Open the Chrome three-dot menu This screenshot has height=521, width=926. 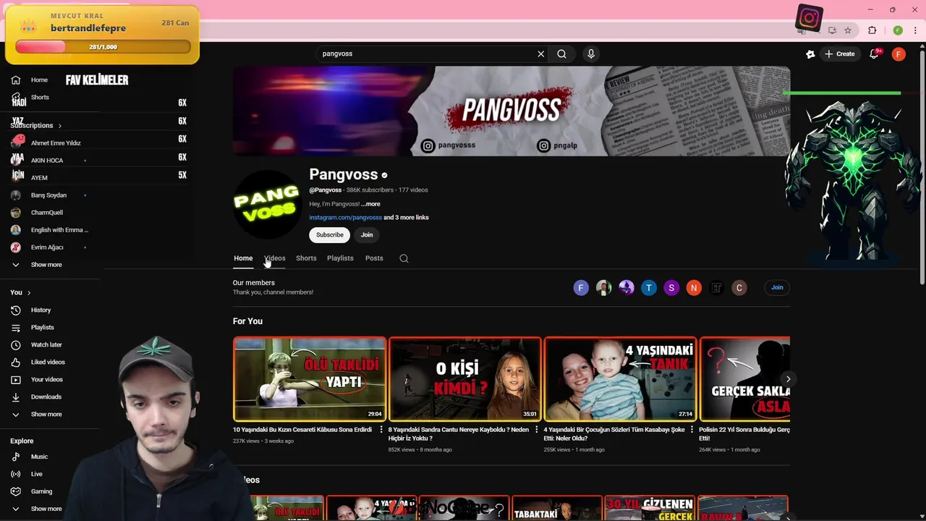[916, 30]
